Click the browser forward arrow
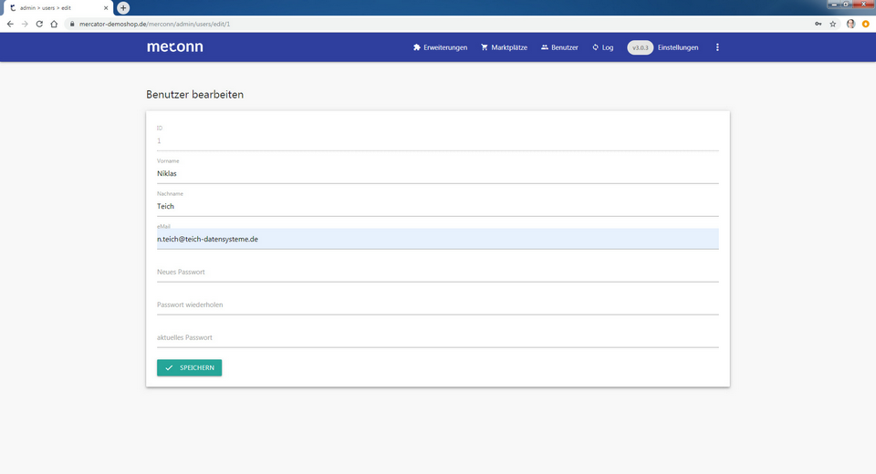 coord(25,24)
